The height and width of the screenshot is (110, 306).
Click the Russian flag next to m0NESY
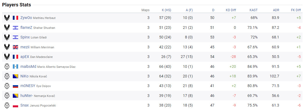(15, 86)
